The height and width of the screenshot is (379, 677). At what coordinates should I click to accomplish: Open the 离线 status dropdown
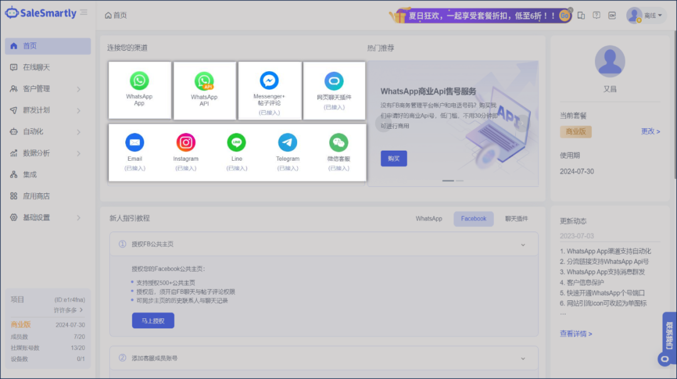(x=649, y=14)
